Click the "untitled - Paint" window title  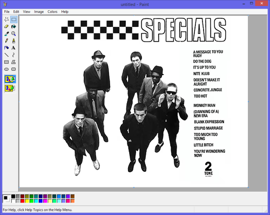tap(134, 4)
